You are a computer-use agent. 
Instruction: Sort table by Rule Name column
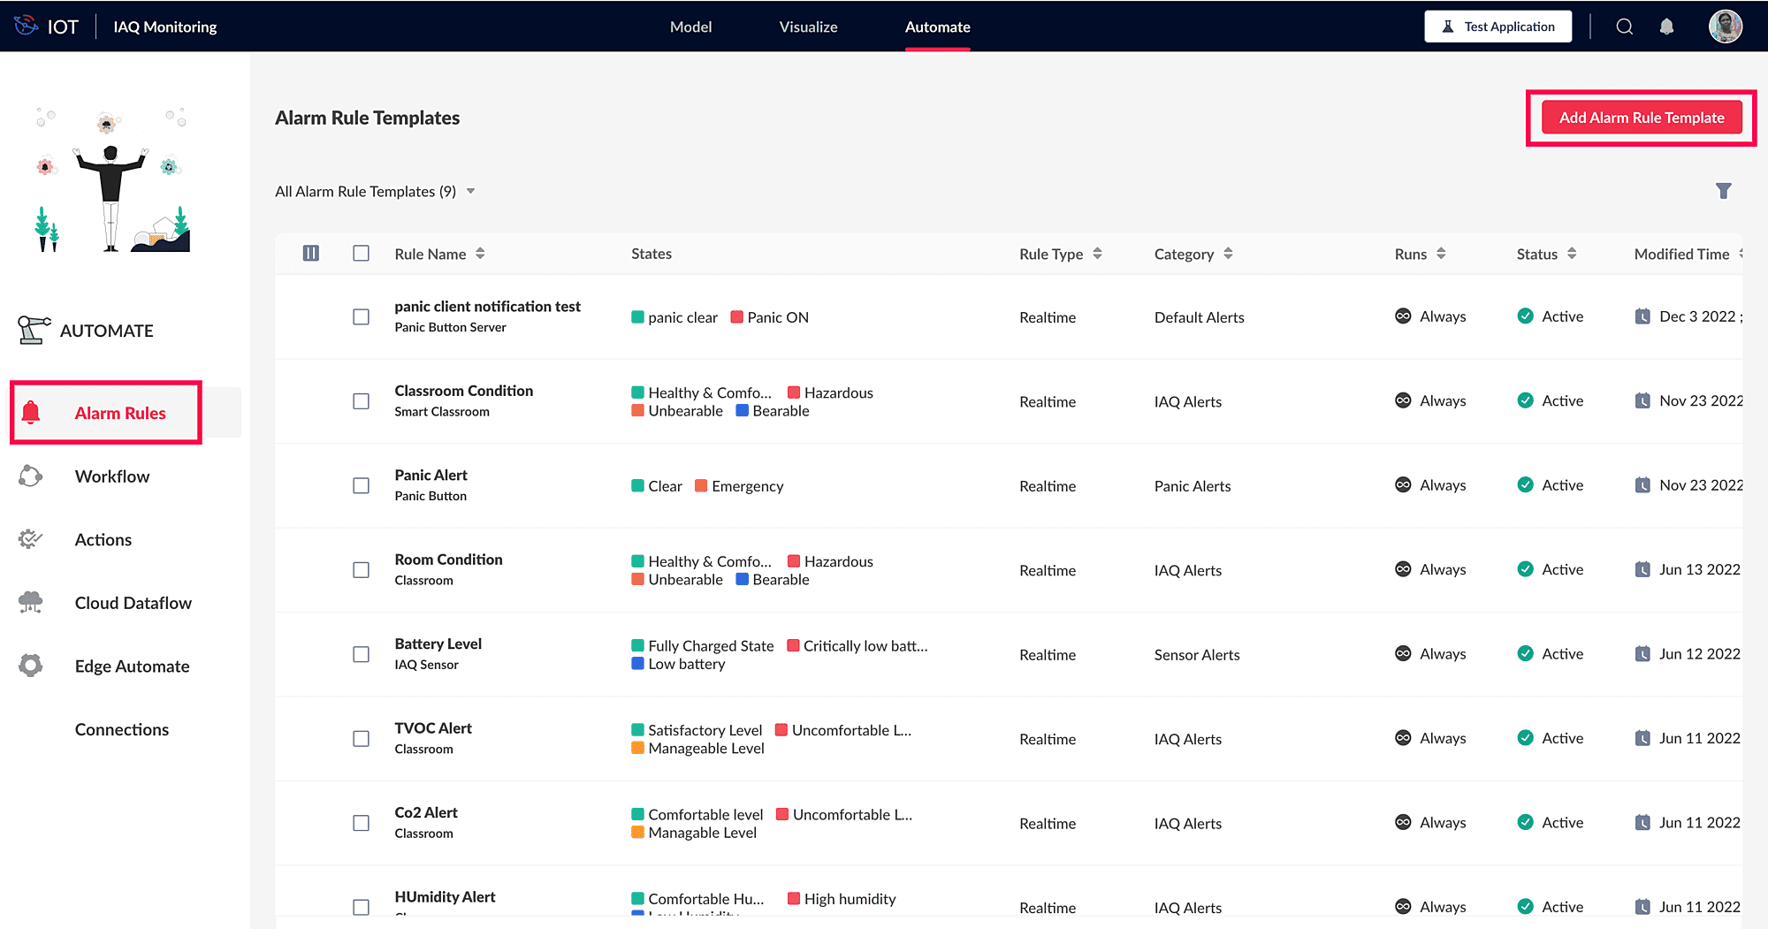[x=480, y=254]
